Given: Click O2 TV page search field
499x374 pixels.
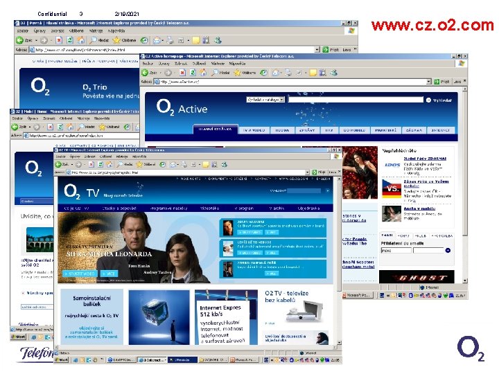Looking at the screenshot, I should point(304,190).
